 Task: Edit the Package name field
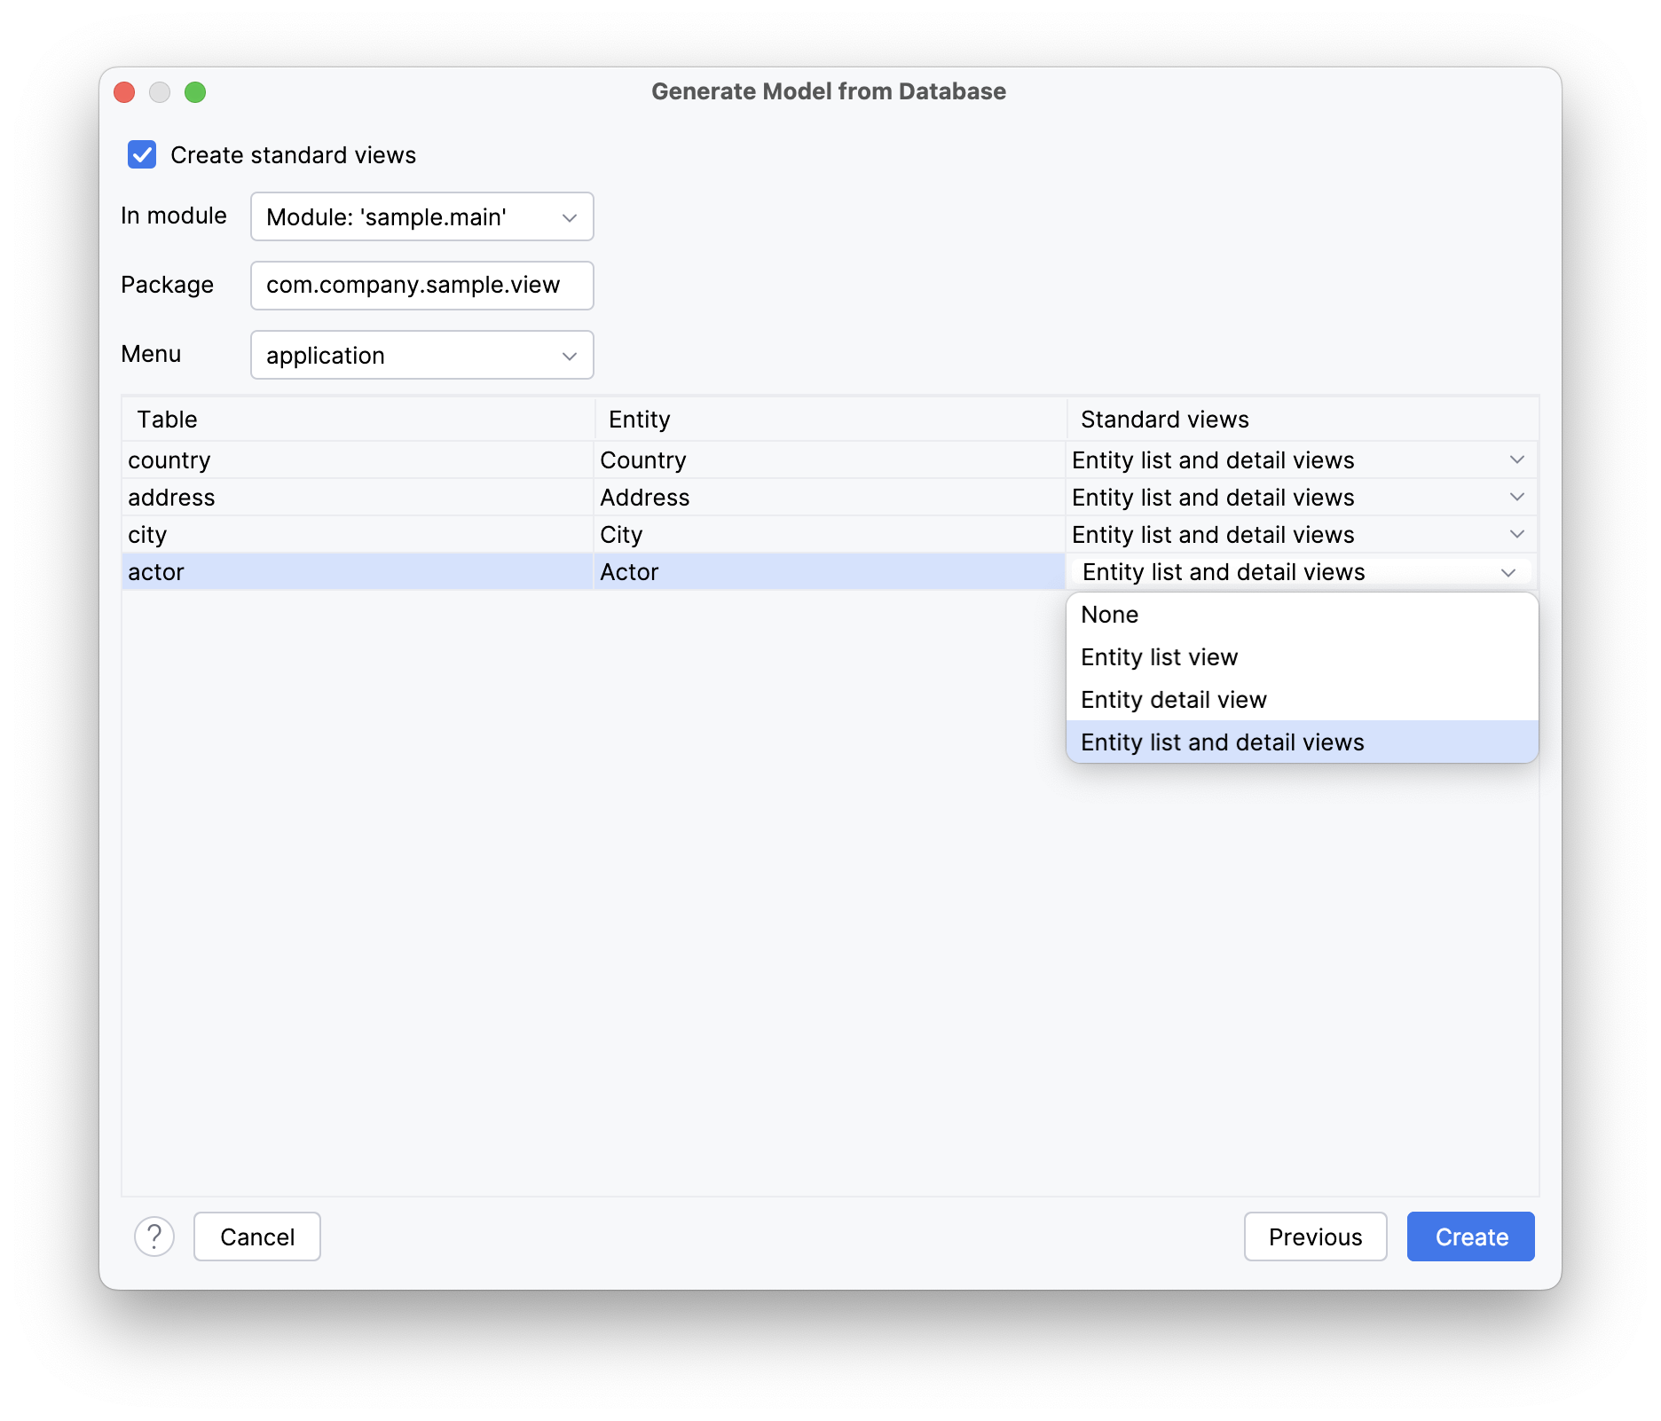coord(421,286)
